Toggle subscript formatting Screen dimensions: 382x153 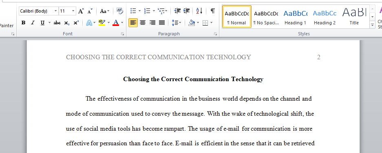[67, 23]
